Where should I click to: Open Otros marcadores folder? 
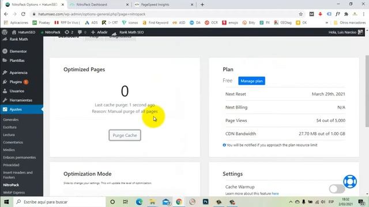tap(350, 22)
